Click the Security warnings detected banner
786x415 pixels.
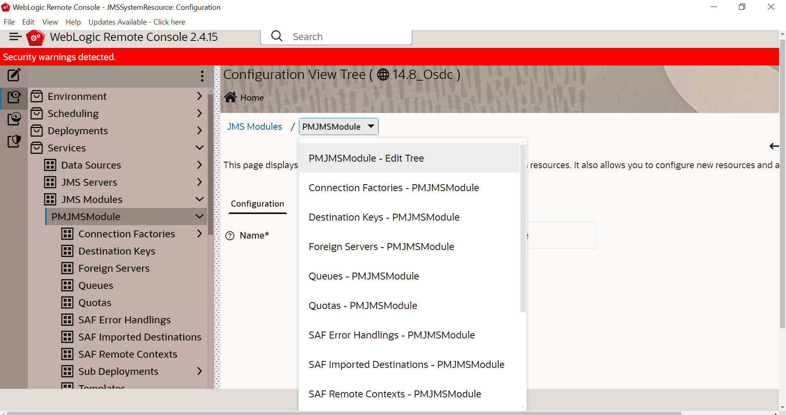pos(389,57)
